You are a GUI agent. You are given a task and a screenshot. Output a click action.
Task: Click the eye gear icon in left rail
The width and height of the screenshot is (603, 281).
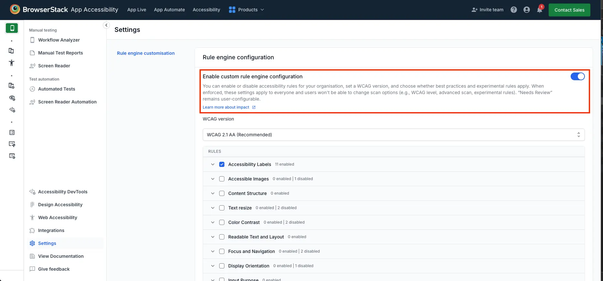pyautogui.click(x=12, y=98)
